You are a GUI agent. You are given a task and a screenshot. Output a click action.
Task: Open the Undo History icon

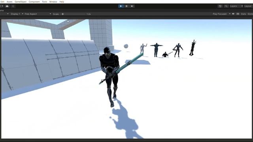[x=220, y=6]
